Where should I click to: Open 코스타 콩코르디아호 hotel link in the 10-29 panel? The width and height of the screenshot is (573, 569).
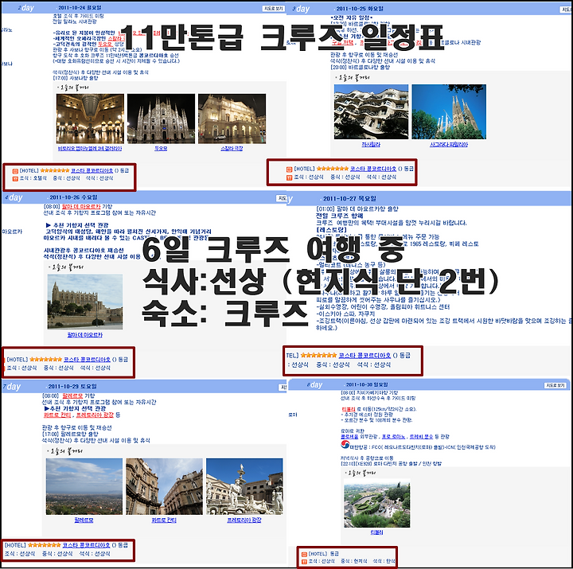[x=86, y=545]
